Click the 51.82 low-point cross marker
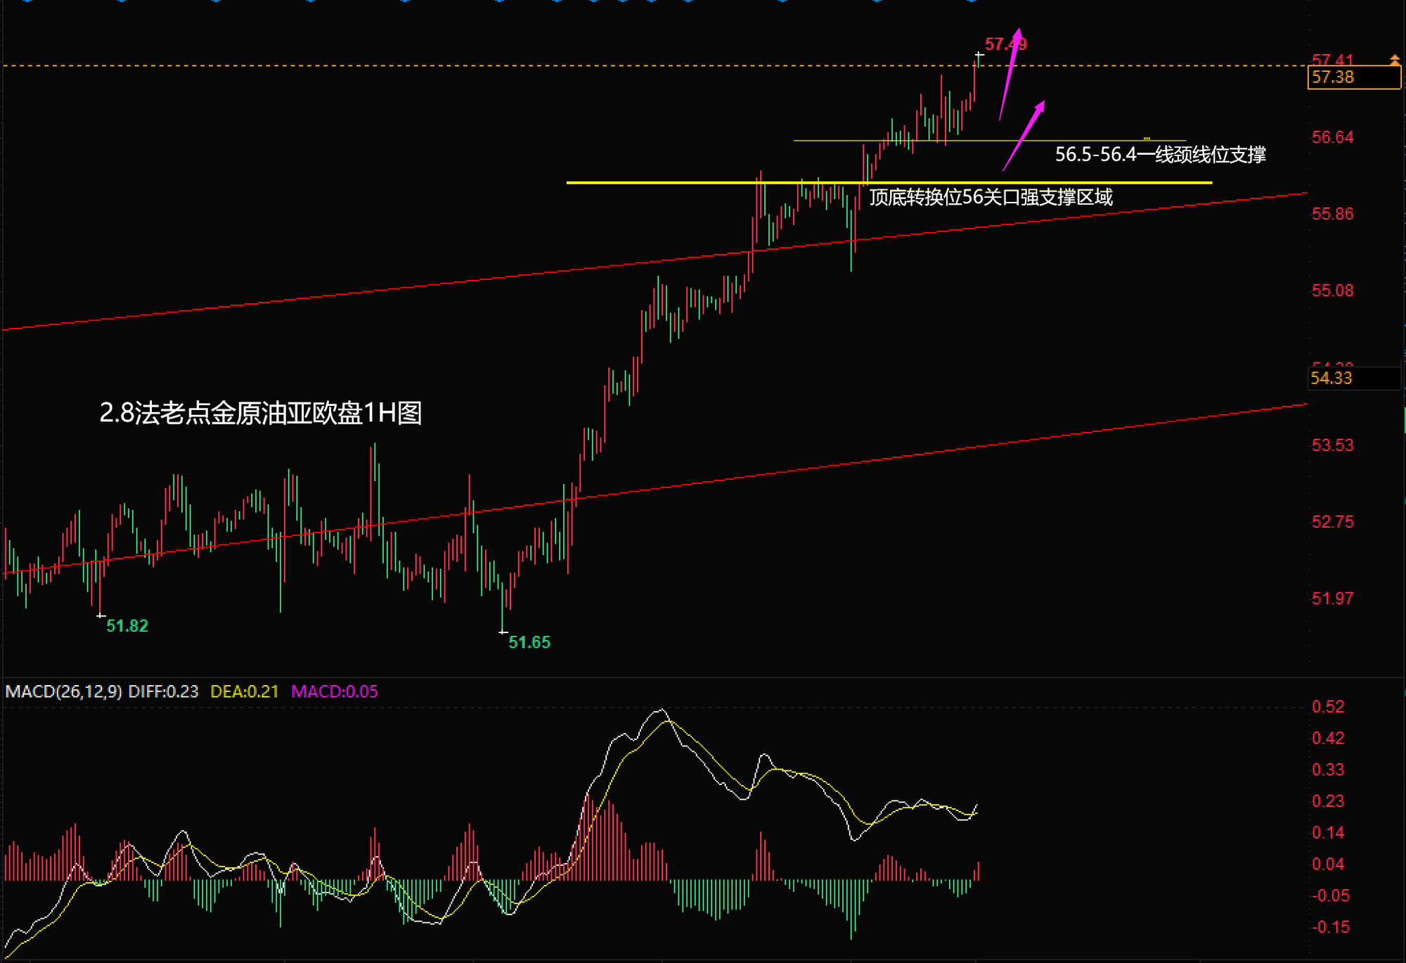 (x=101, y=616)
